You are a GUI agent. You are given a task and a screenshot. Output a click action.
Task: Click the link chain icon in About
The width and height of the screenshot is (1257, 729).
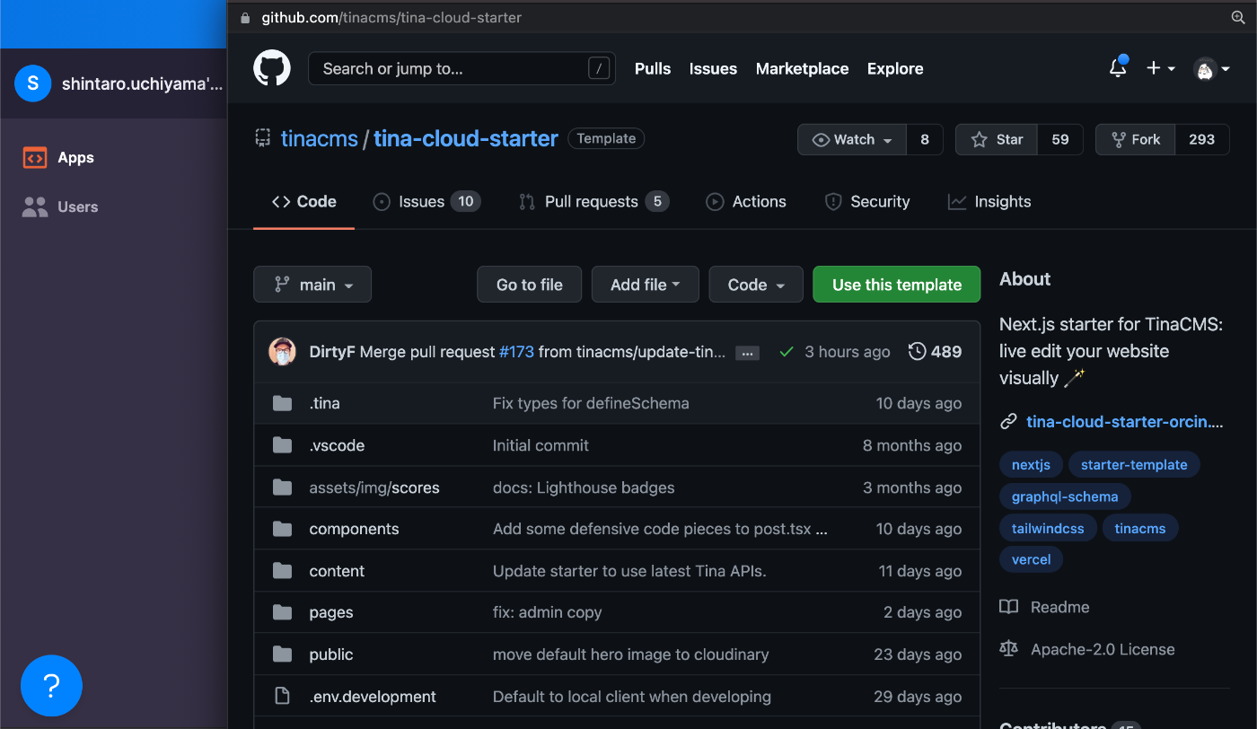[1008, 422]
